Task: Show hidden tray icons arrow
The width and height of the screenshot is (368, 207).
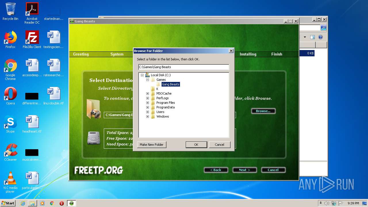Action: coord(321,203)
